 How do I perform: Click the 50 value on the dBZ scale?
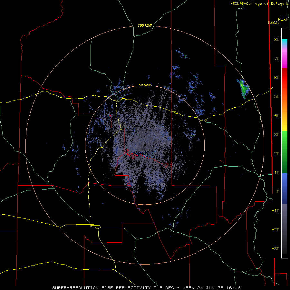pos(277,97)
